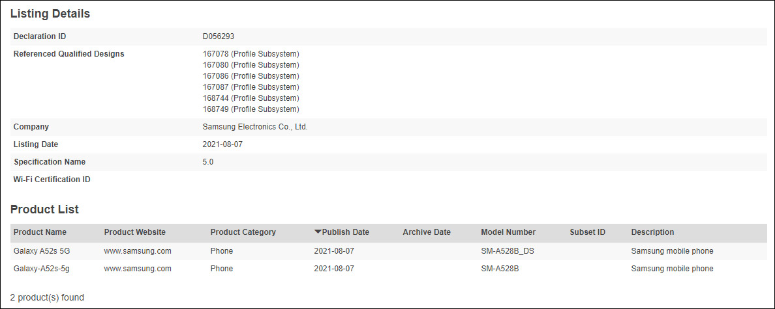Sort by Product Name column header

tap(40, 232)
